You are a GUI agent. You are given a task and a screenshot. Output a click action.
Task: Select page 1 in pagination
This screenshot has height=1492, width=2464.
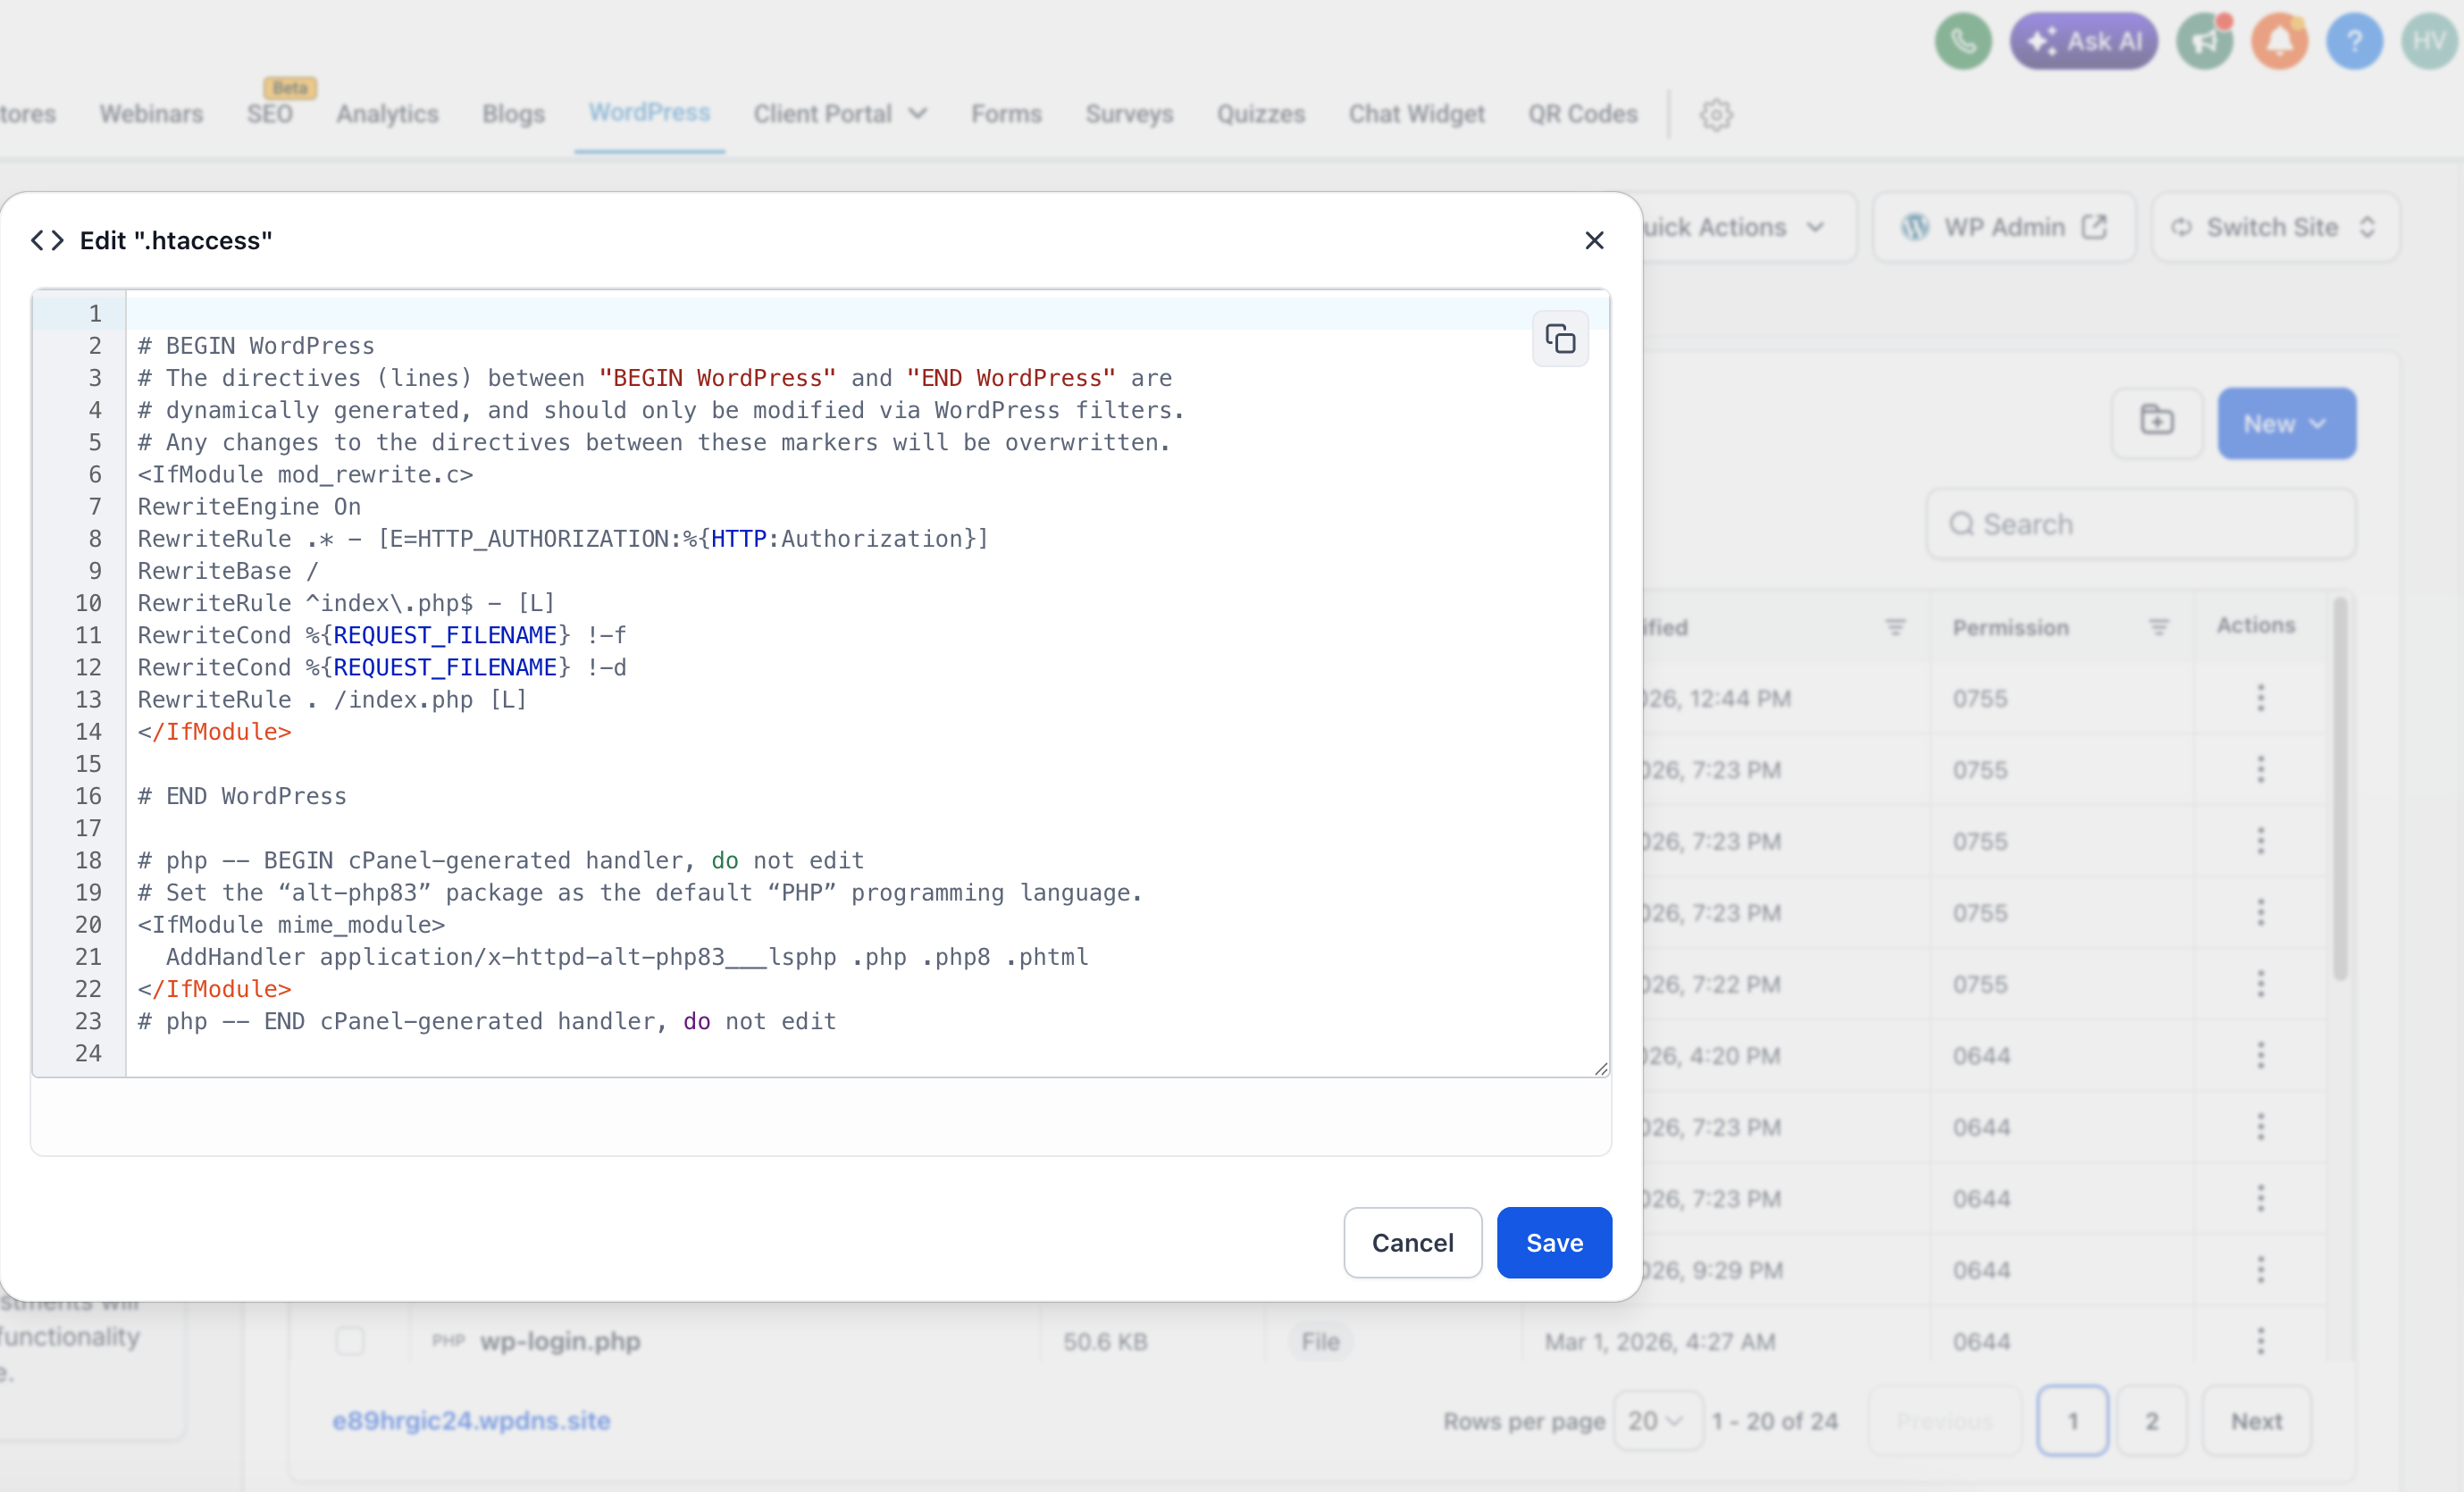click(x=2072, y=1421)
